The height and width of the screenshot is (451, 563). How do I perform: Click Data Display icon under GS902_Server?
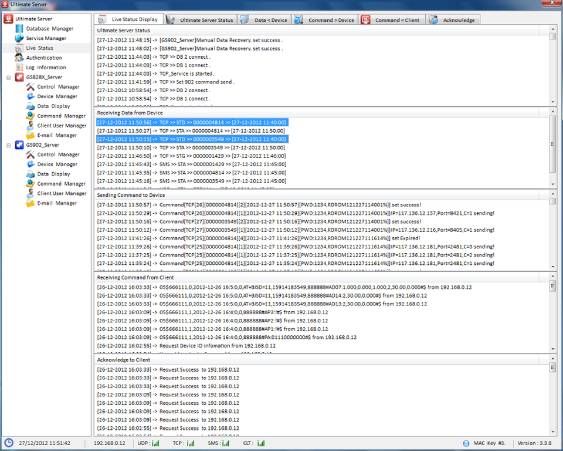pos(31,174)
